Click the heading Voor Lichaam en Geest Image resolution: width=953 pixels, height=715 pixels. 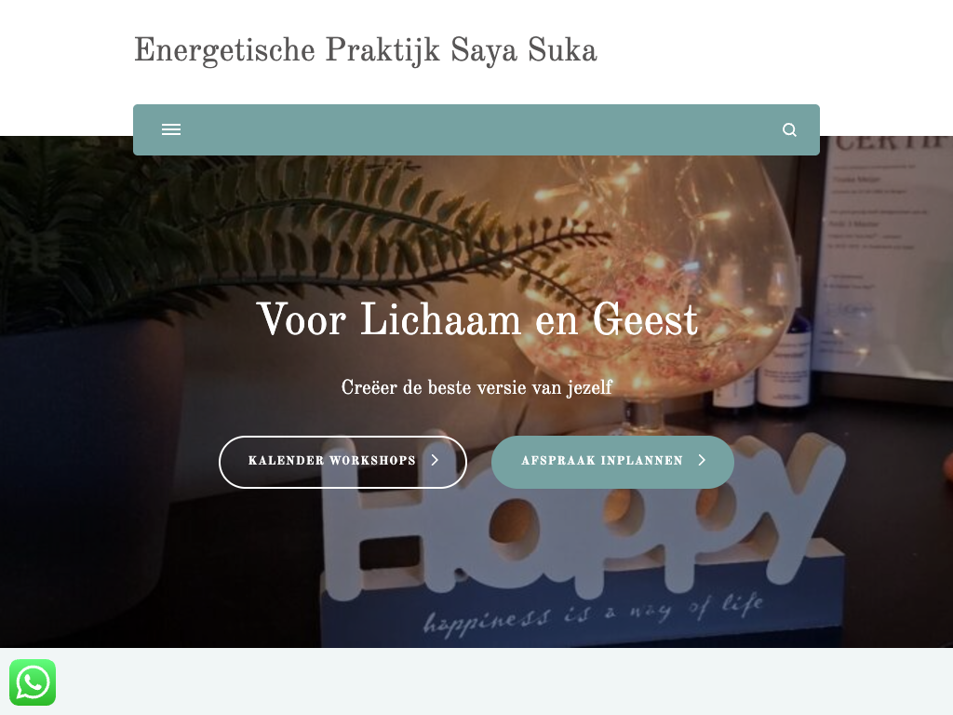pos(477,319)
